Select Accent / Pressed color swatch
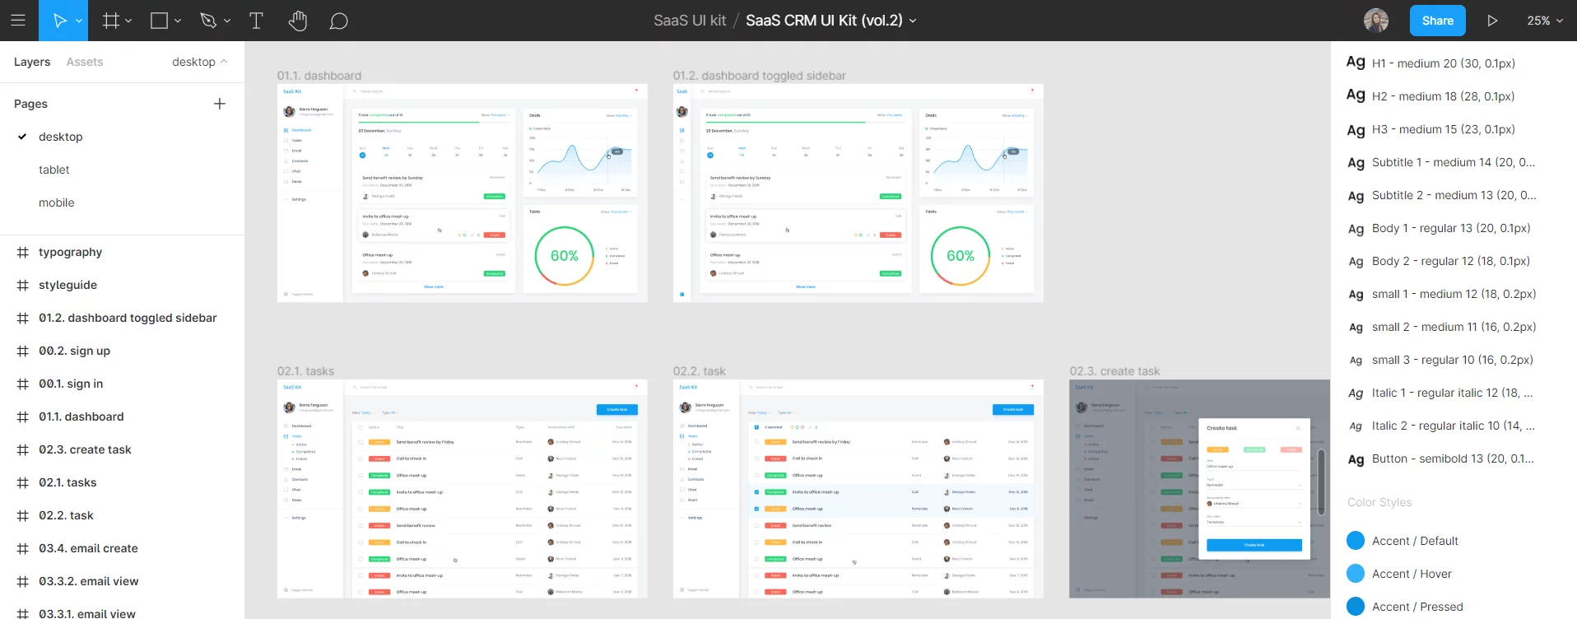The height and width of the screenshot is (619, 1577). [x=1356, y=607]
